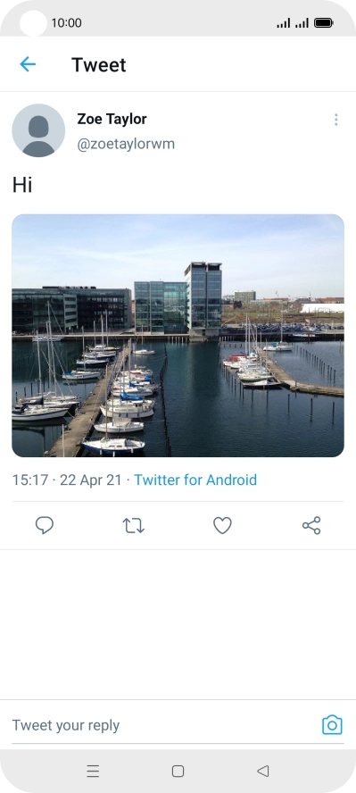
Task: Share the tweet via share icon
Action: click(x=311, y=525)
